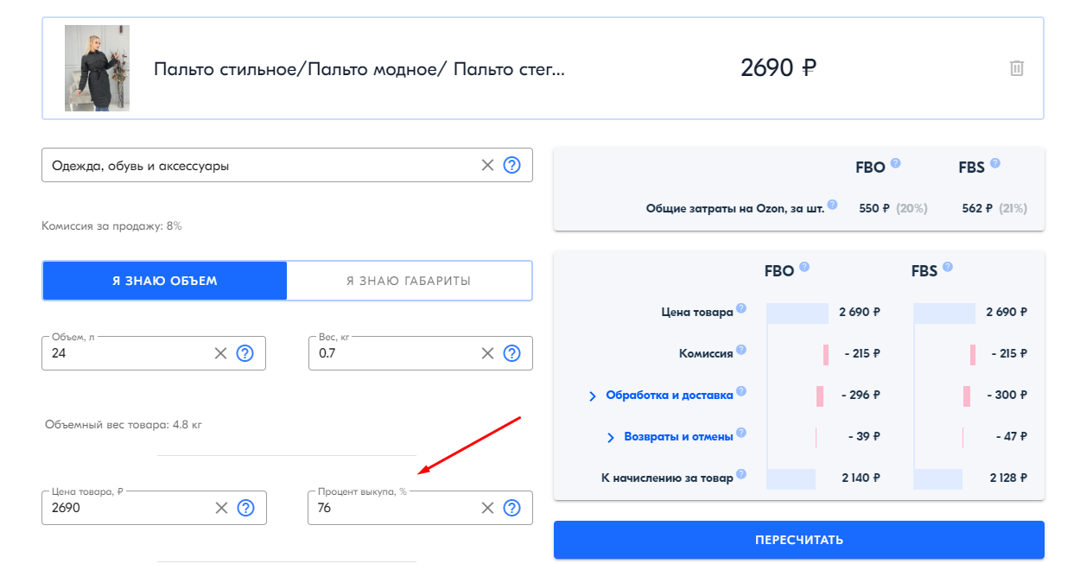Screen dimensions: 1080x570
Task: Focus the Вес, кг input field
Action: tap(393, 352)
